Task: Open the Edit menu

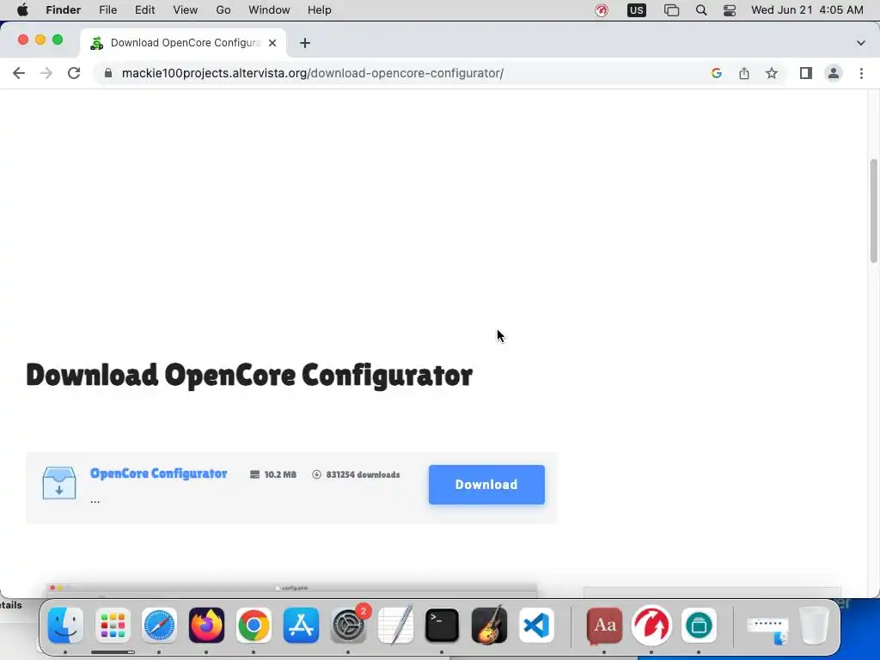Action: tap(144, 10)
